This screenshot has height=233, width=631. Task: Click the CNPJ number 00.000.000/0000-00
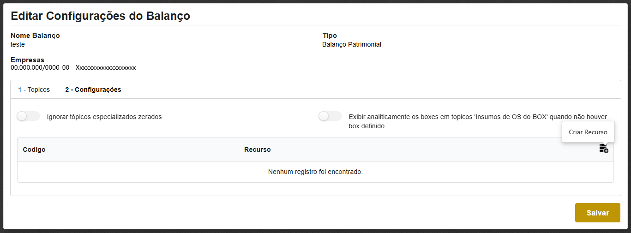[x=40, y=67]
